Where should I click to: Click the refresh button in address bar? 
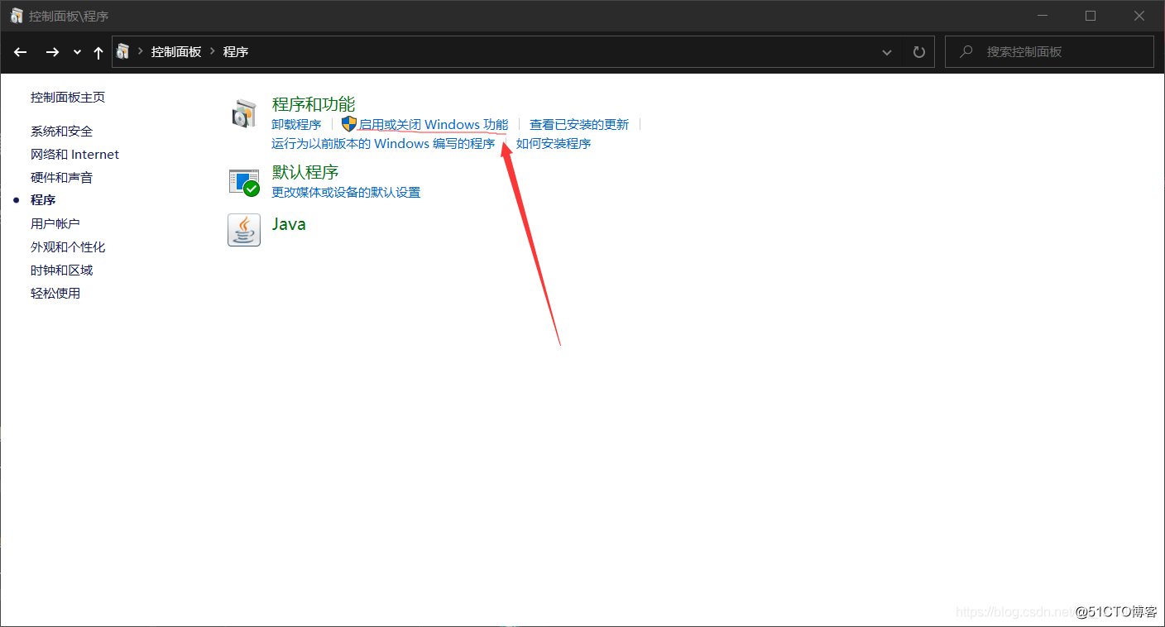[918, 52]
